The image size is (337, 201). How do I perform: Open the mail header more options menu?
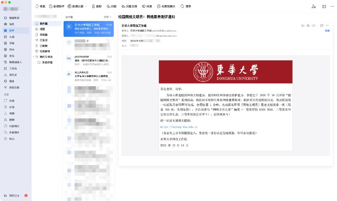click(327, 25)
